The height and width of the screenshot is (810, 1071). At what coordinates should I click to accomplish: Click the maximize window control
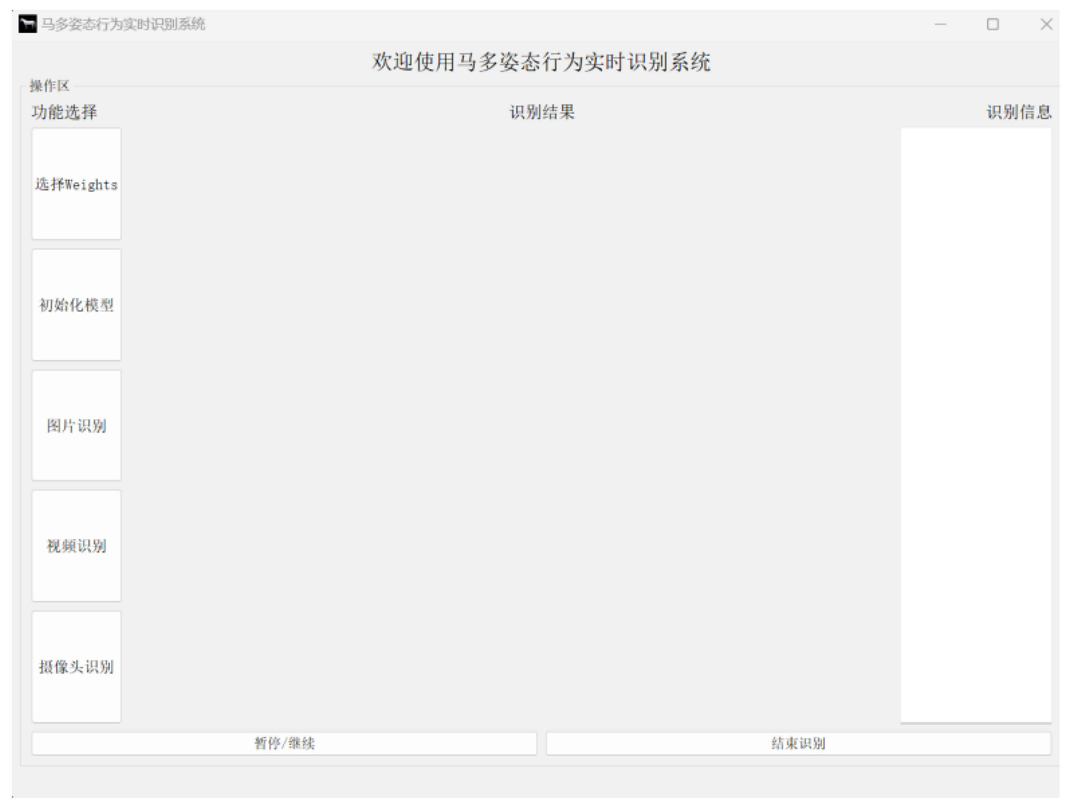(993, 24)
